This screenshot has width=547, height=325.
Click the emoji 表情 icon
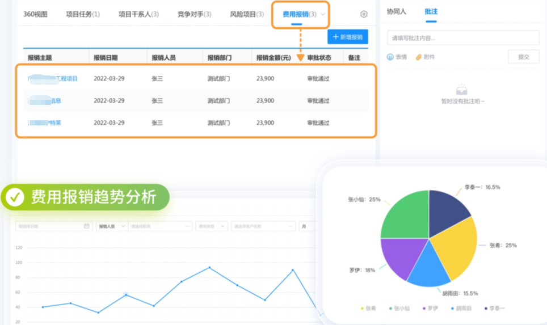pyautogui.click(x=390, y=57)
